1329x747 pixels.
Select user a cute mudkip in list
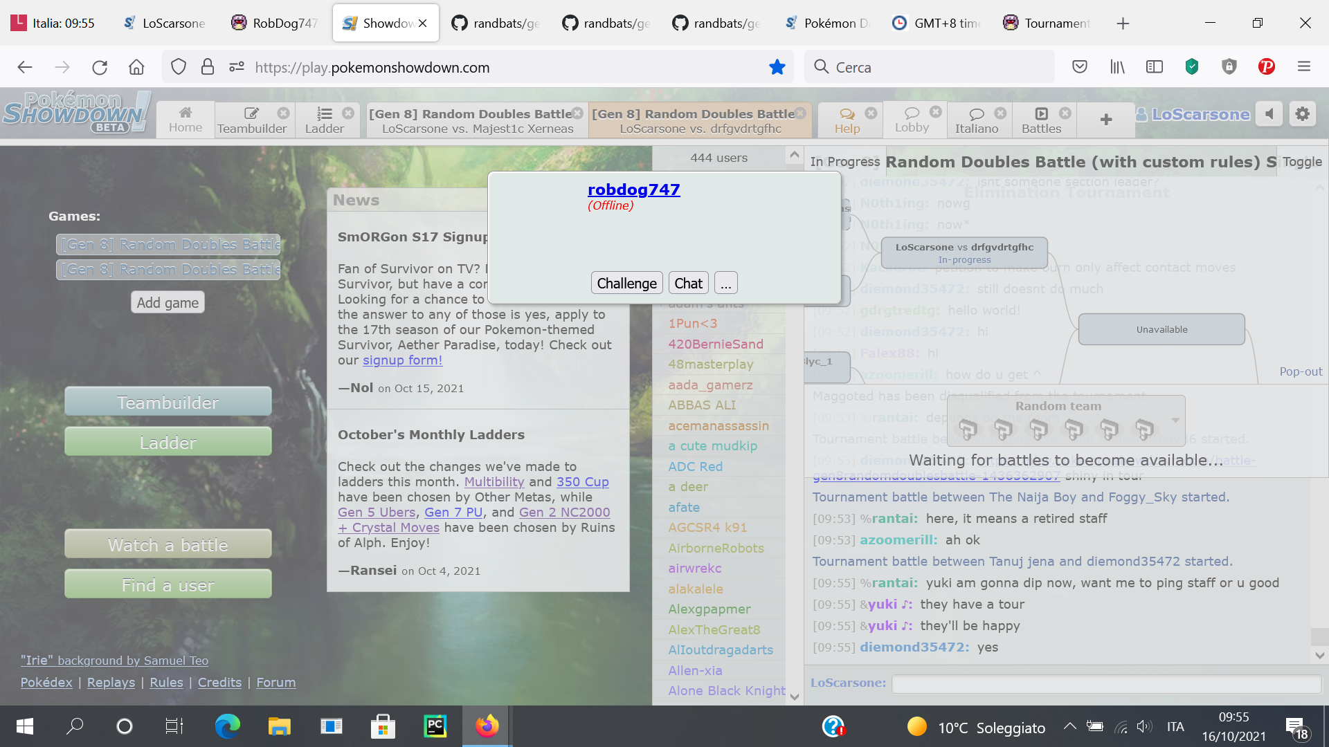[712, 445]
